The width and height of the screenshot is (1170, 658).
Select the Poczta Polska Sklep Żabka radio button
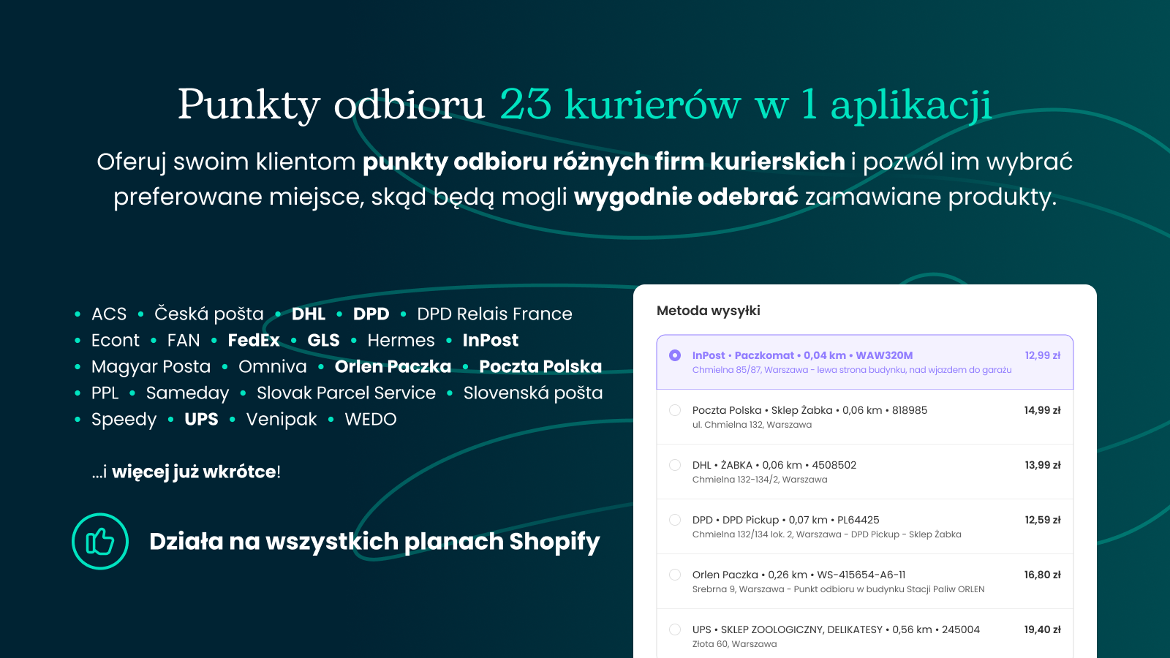click(675, 410)
